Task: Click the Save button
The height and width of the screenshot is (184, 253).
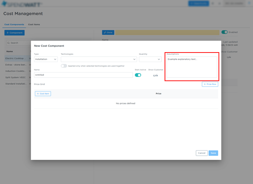Action: pos(213,153)
